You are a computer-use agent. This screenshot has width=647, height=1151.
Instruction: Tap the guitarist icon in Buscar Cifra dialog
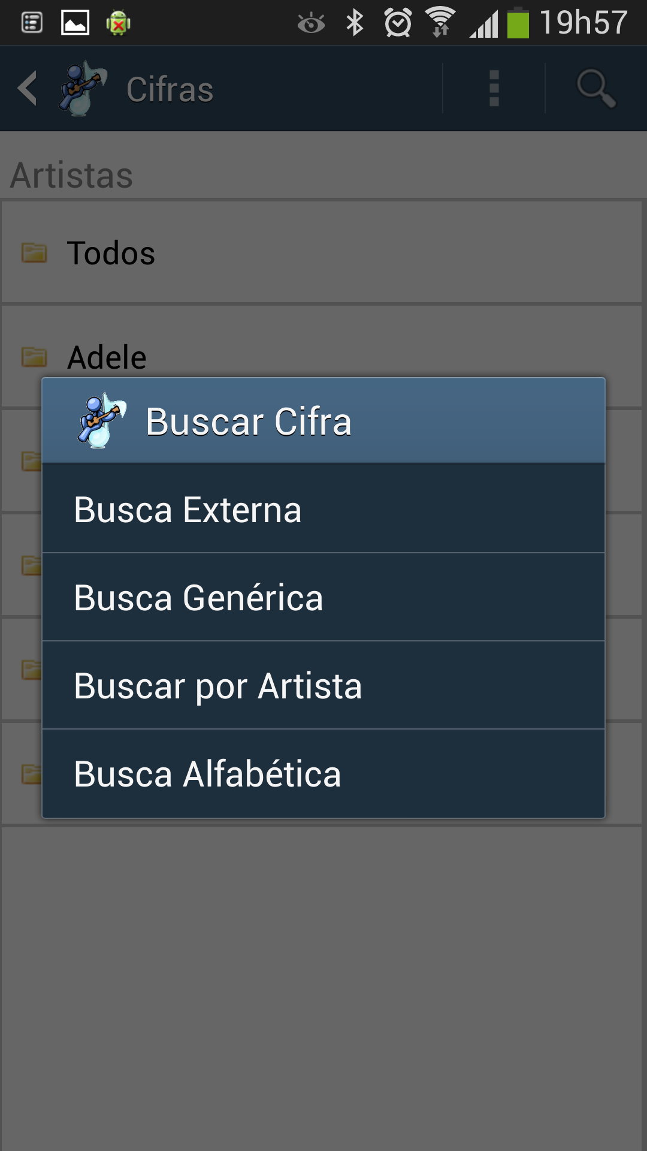pos(101,421)
